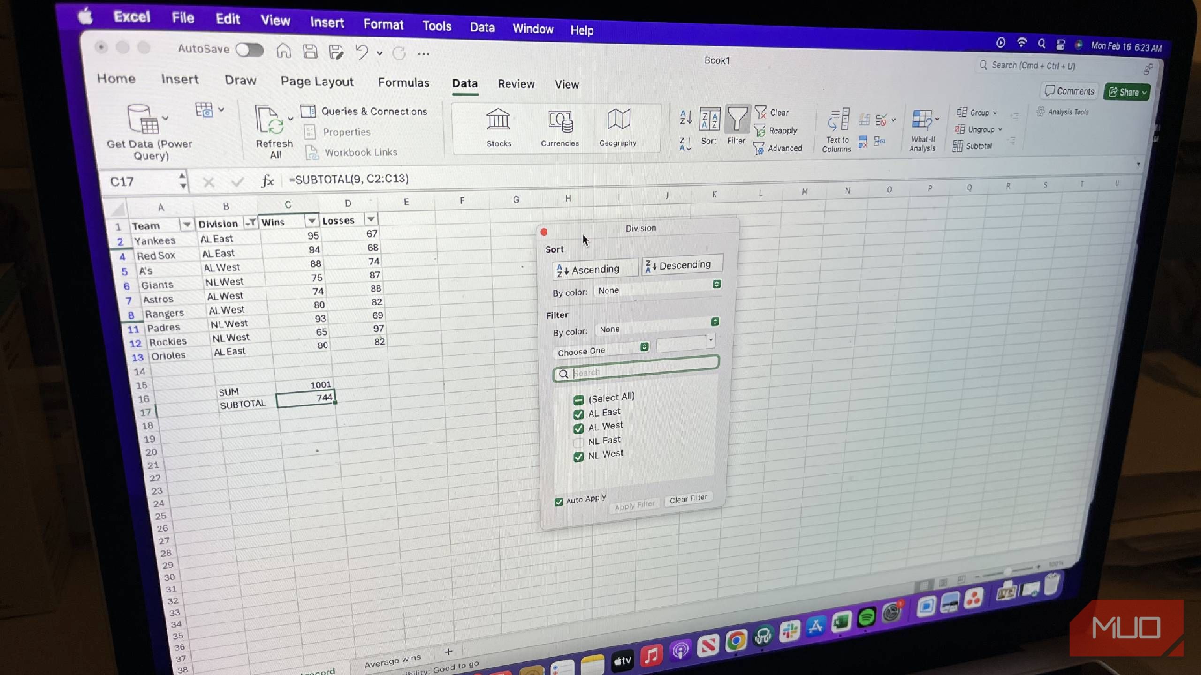Open the Format menu in menu bar
The width and height of the screenshot is (1201, 675).
point(383,24)
